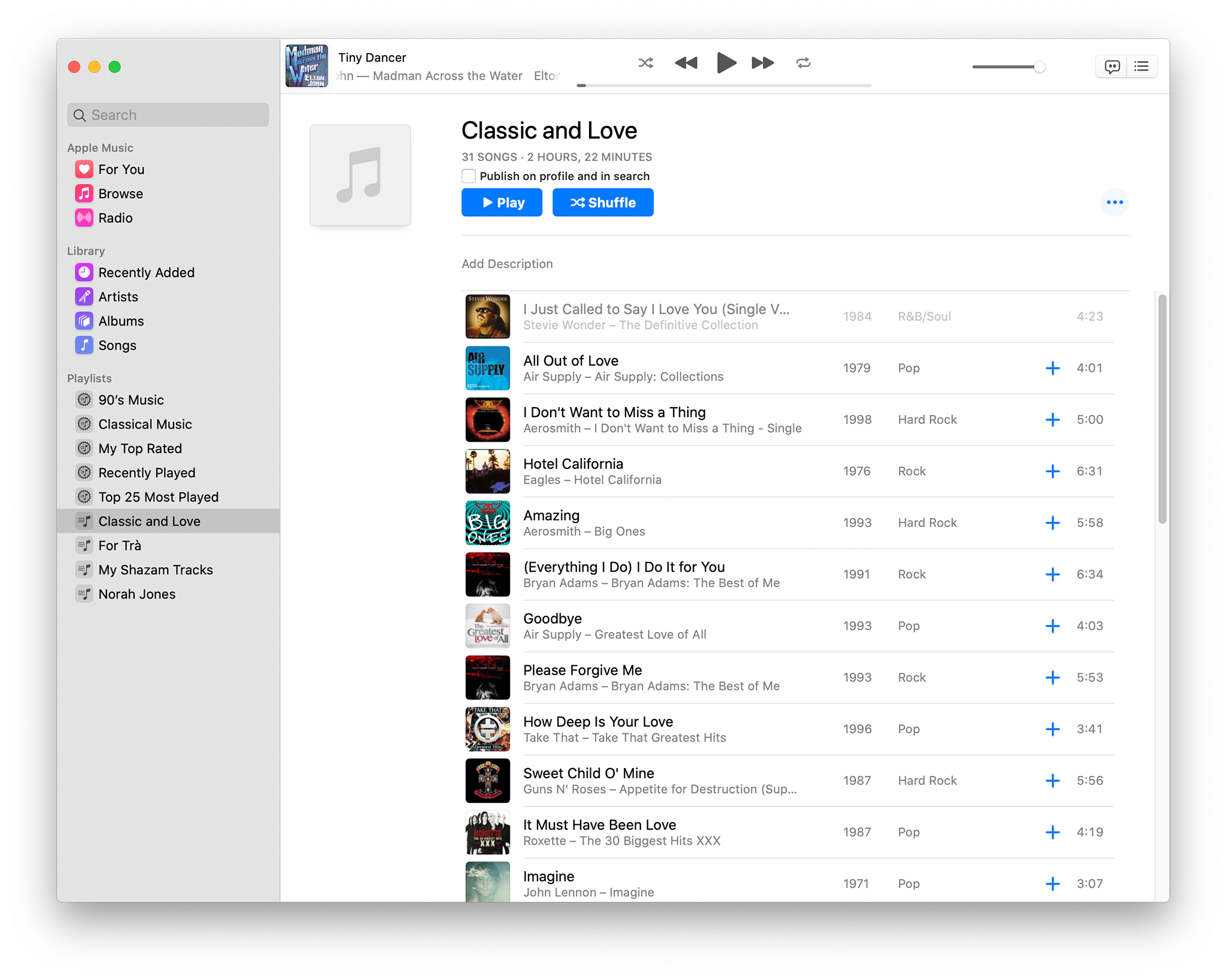Screen dimensions: 1226x977
Task: Click Appetite for Destruction album cover
Action: [x=488, y=781]
